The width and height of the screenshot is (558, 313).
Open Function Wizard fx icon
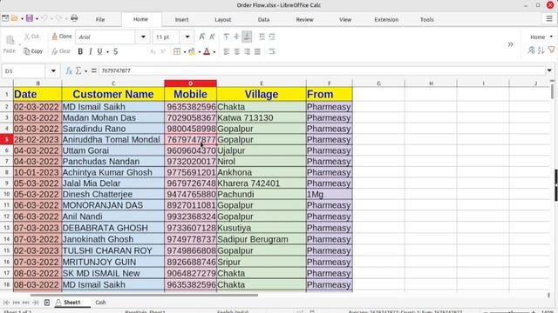[69, 71]
